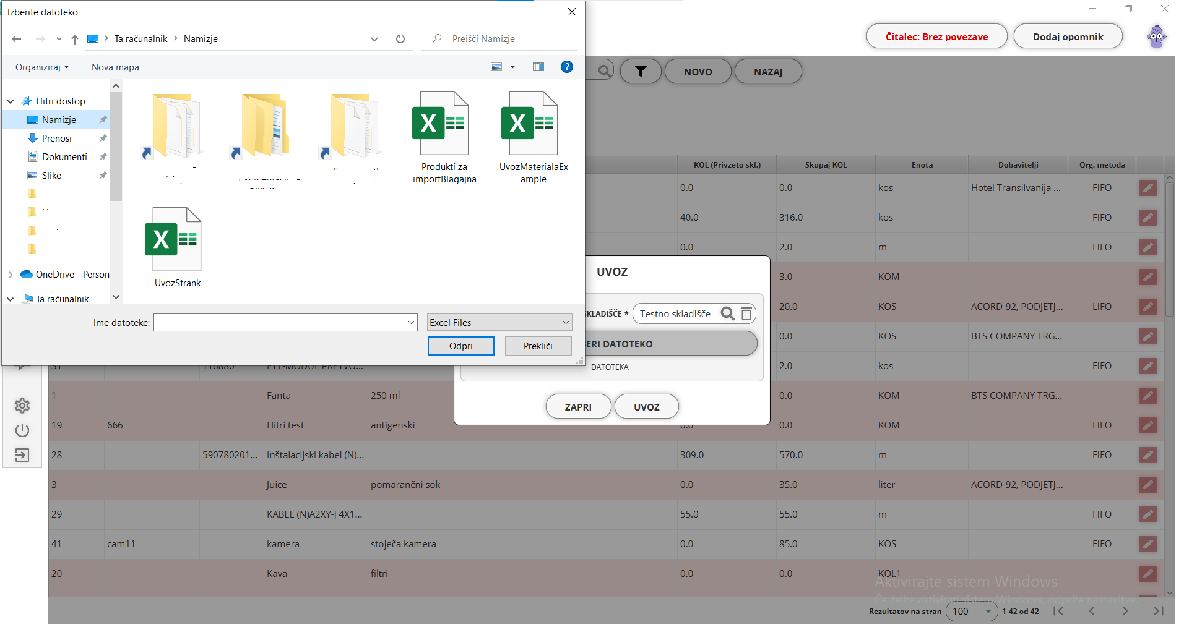Image resolution: width=1184 pixels, height=635 pixels.
Task: Go to the next results page
Action: coord(1125,611)
